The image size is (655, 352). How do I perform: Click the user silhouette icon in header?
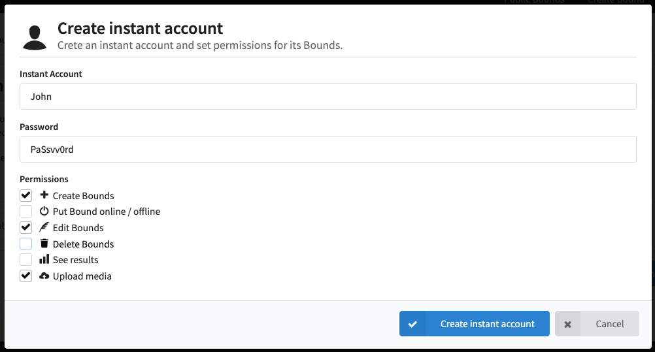pyautogui.click(x=35, y=37)
